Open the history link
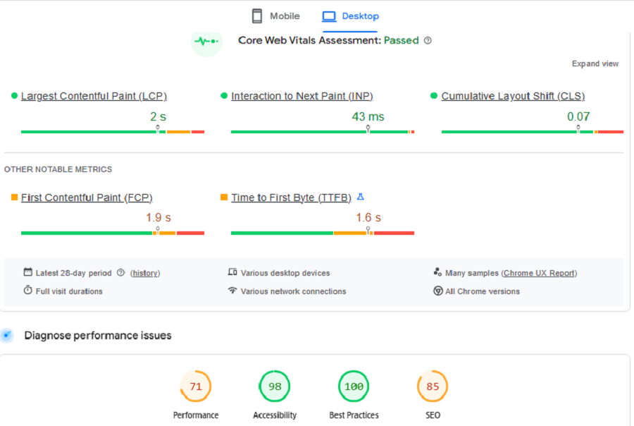Screen dimensions: 634x426 (144, 273)
